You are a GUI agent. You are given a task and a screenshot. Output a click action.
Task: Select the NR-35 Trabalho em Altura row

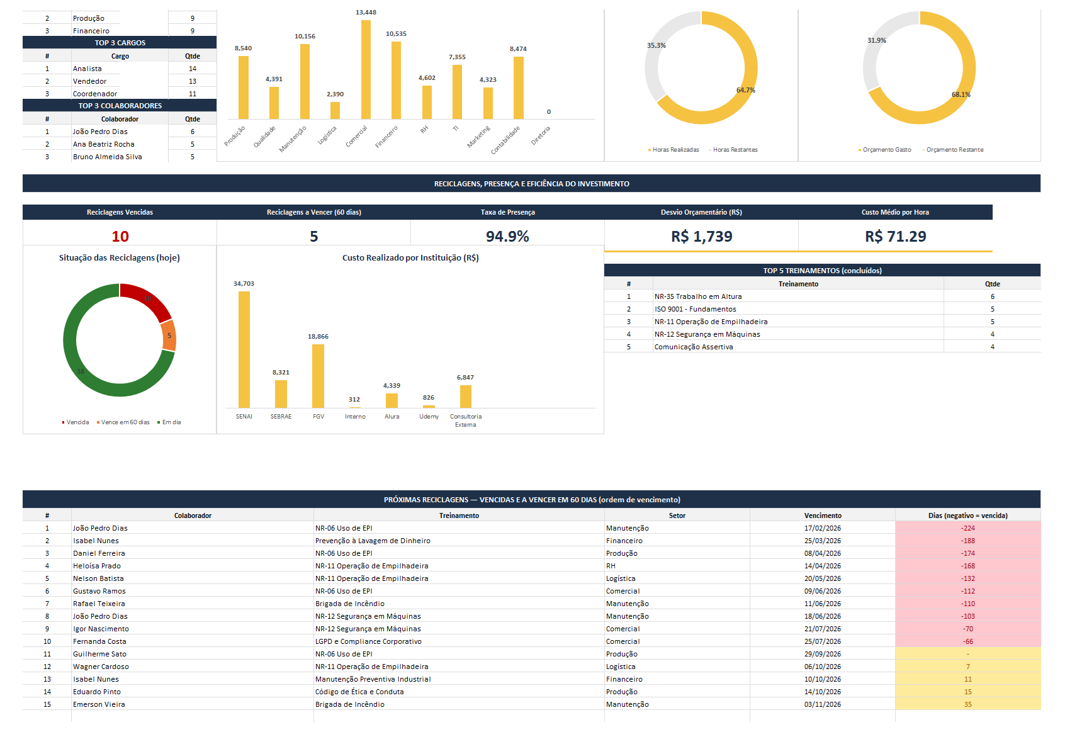tap(822, 296)
